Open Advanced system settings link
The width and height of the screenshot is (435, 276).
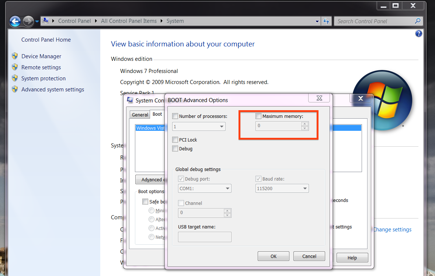pyautogui.click(x=53, y=90)
